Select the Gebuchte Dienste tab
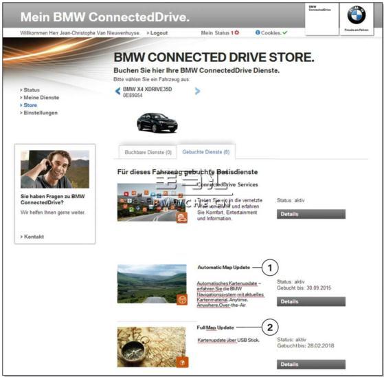 206,152
